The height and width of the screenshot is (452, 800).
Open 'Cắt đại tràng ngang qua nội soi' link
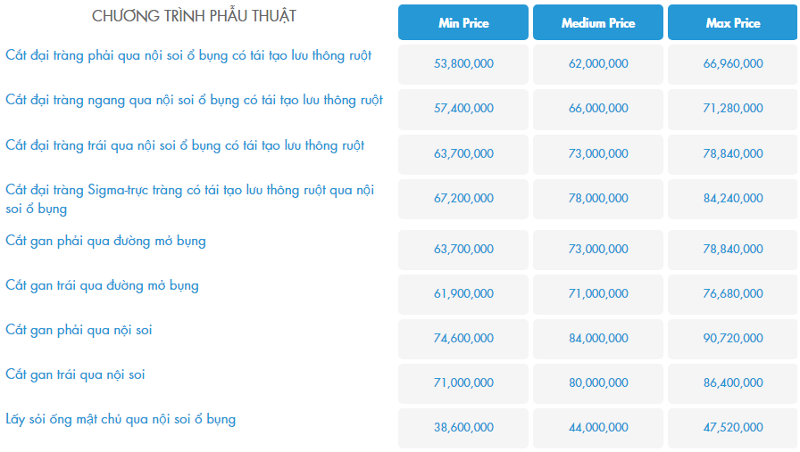coord(194,100)
